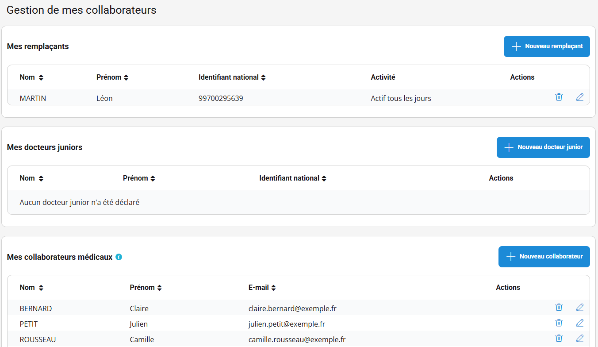Screen dimensions: 598x347
Task: Delete collaborator BERNARD Claire via trash icon
Action: 559,307
